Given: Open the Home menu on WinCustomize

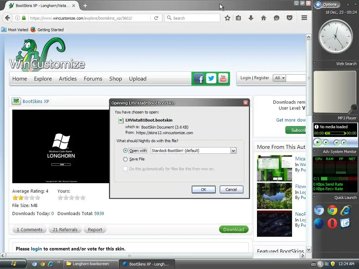Looking at the screenshot, I should click(x=20, y=79).
